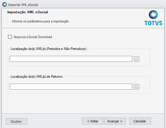Click the TOTVS app icon in title bar

pos(5,4)
